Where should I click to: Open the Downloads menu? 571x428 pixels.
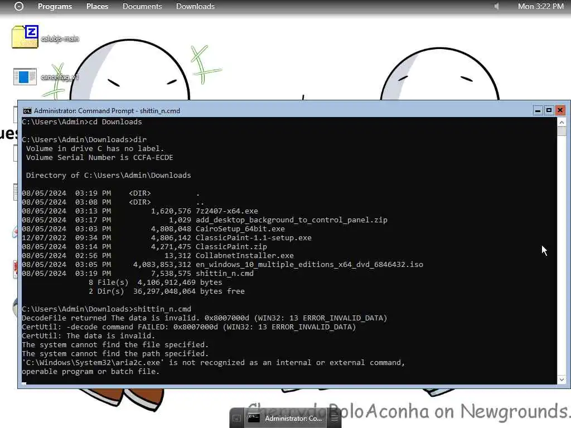pos(195,6)
